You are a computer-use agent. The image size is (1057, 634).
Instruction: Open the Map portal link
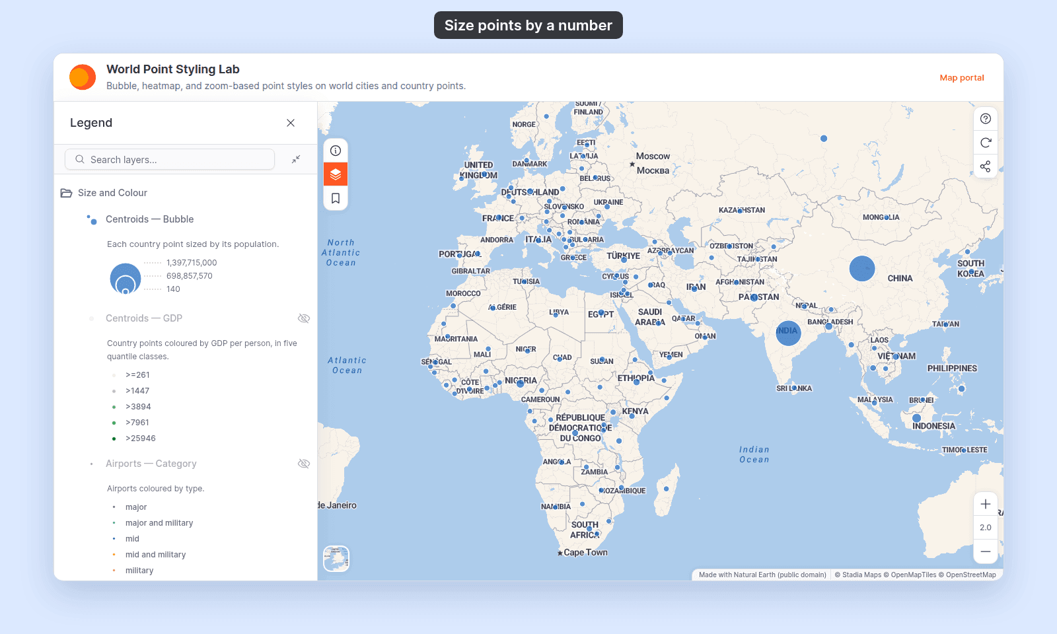(962, 77)
